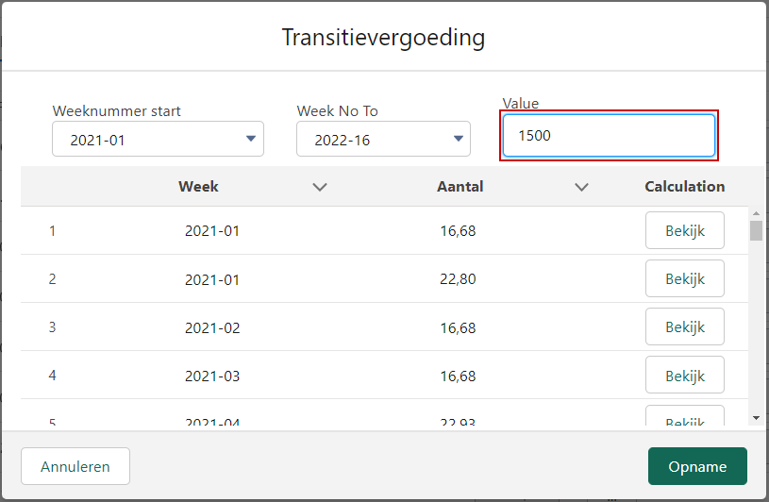Open the Week No To dropdown
Viewport: 769px width, 502px height.
click(383, 140)
